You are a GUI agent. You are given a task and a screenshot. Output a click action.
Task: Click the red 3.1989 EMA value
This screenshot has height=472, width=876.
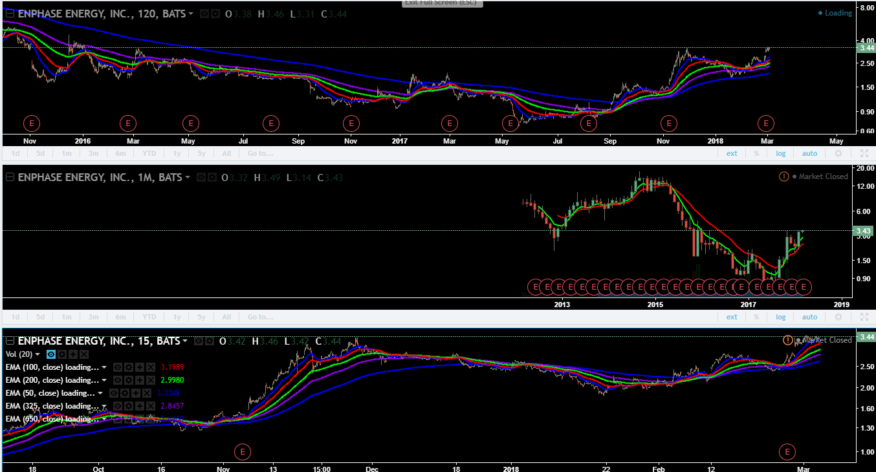(172, 367)
